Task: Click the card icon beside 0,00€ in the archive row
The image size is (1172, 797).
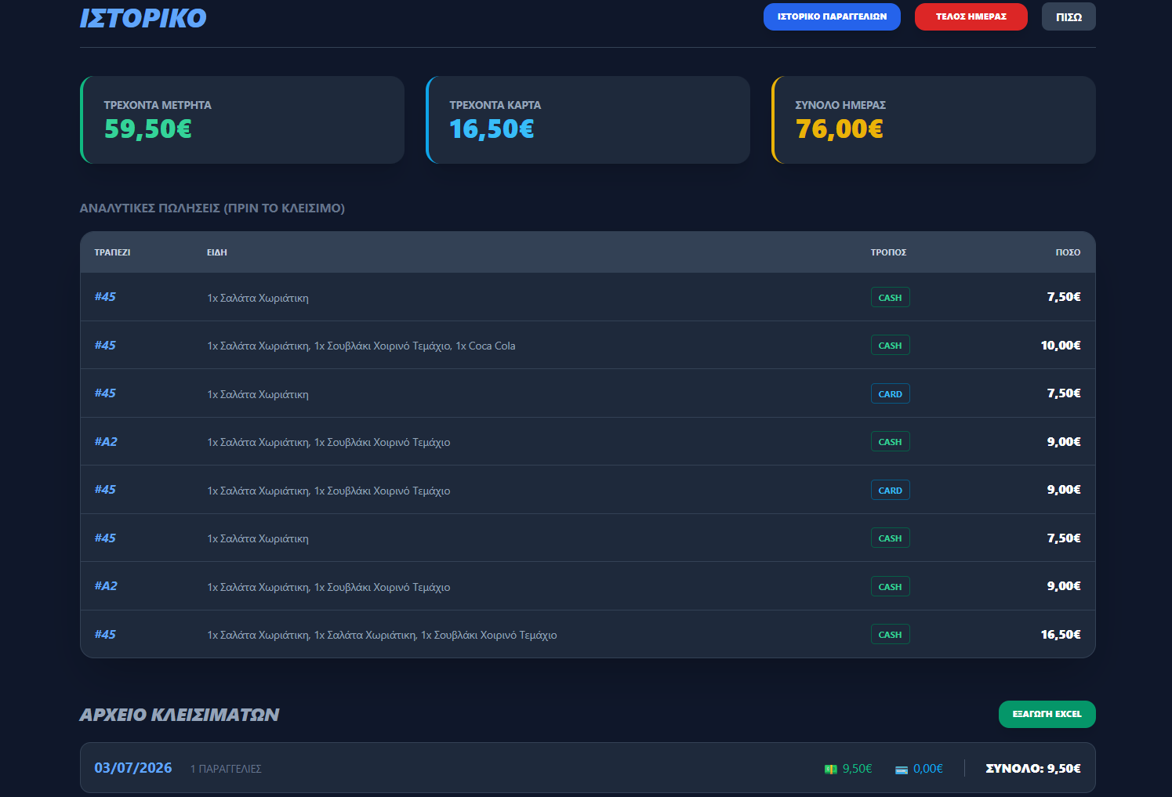Action: (x=902, y=770)
